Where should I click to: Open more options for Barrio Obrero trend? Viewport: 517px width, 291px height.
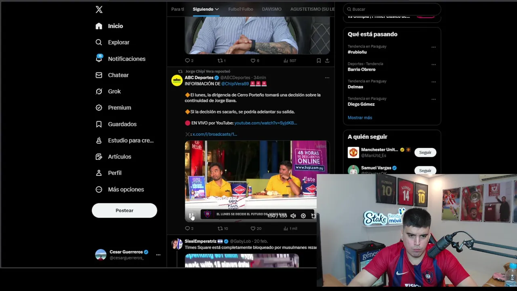[x=433, y=65]
